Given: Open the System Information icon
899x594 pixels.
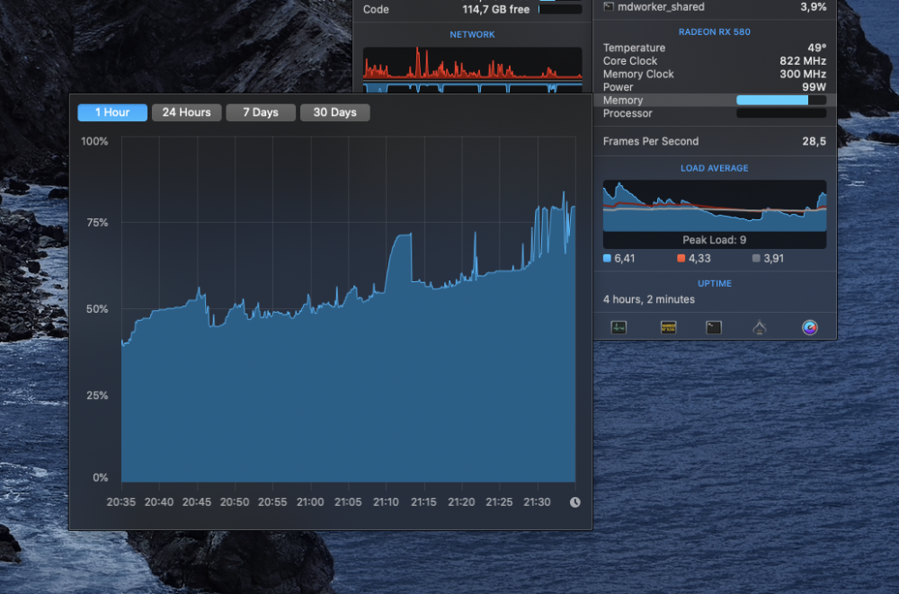Looking at the screenshot, I should click(x=760, y=327).
